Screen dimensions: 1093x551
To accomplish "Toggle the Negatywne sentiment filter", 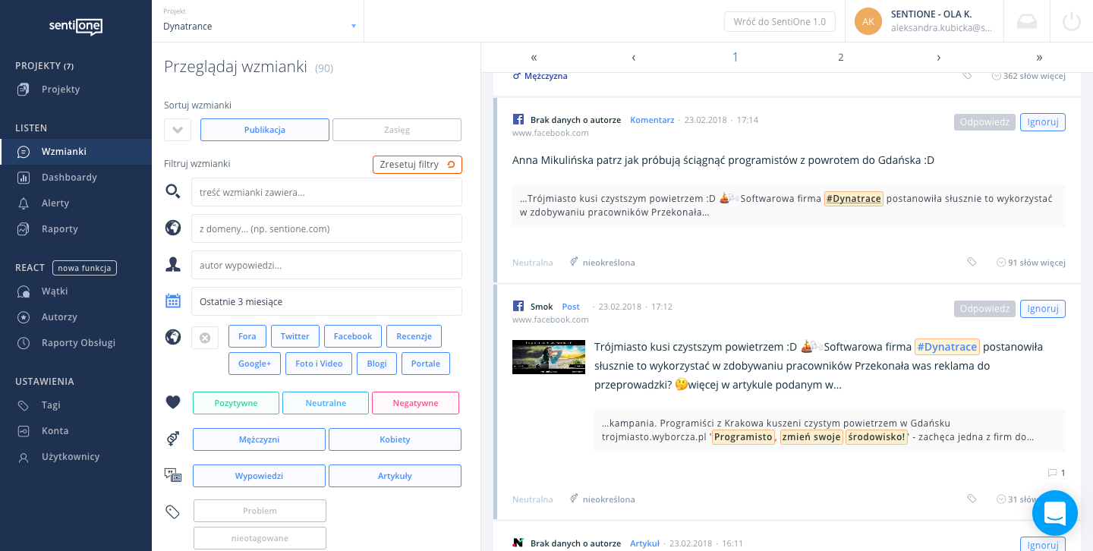I will [x=415, y=403].
